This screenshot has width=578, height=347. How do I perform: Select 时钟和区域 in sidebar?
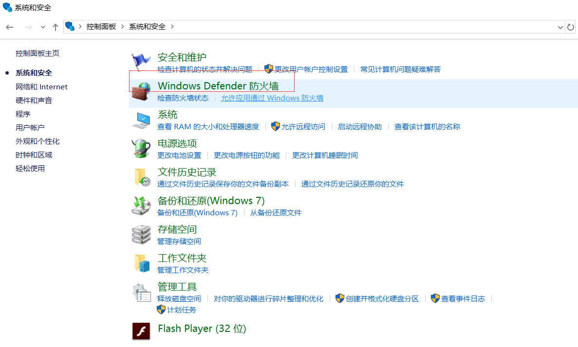coord(34,155)
